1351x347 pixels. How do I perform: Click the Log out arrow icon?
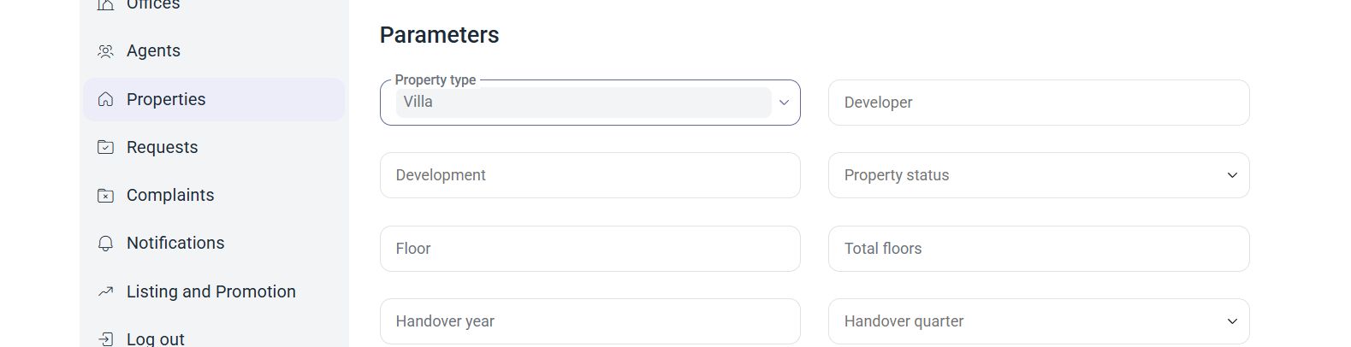105,339
